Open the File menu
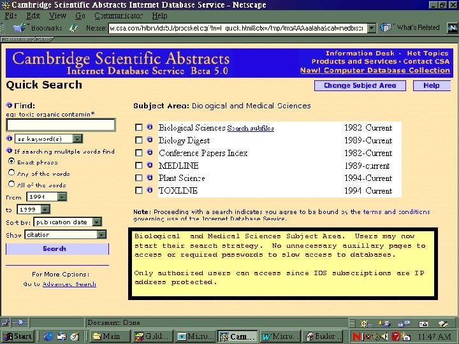The height and width of the screenshot is (344, 459). pos(11,16)
